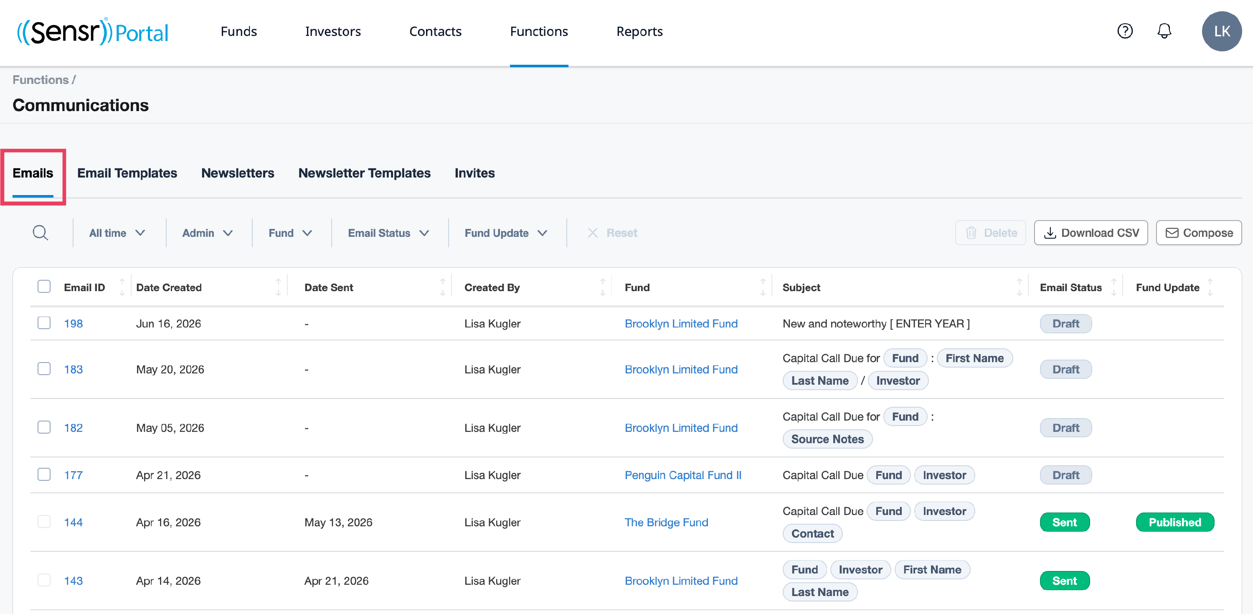Select checkbox for email 182
The height and width of the screenshot is (614, 1253).
click(x=44, y=427)
